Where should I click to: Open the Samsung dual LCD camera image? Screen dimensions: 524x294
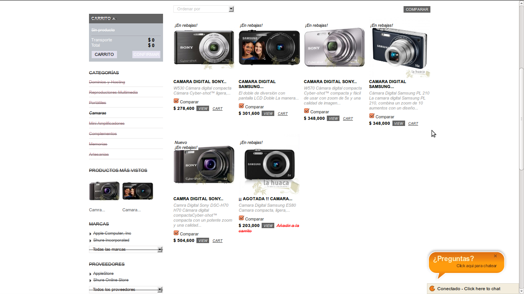269,48
